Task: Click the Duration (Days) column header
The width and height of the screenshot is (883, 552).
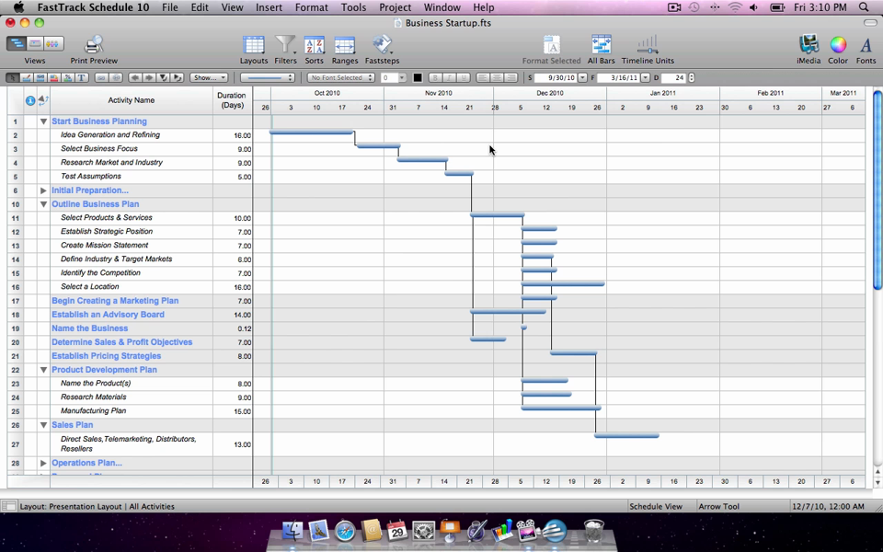Action: coord(232,100)
